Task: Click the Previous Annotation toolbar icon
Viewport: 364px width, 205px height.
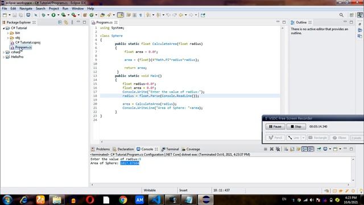Action: pos(159,15)
